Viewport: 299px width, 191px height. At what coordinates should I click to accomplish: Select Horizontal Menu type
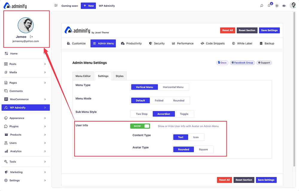coord(173,87)
